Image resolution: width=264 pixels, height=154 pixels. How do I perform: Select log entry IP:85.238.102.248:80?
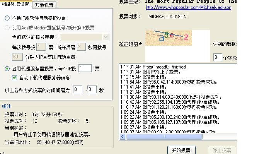[x=170, y=117]
